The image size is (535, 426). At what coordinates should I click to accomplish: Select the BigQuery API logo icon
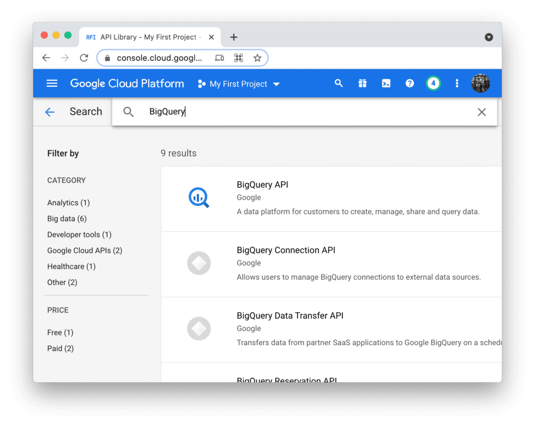(198, 198)
